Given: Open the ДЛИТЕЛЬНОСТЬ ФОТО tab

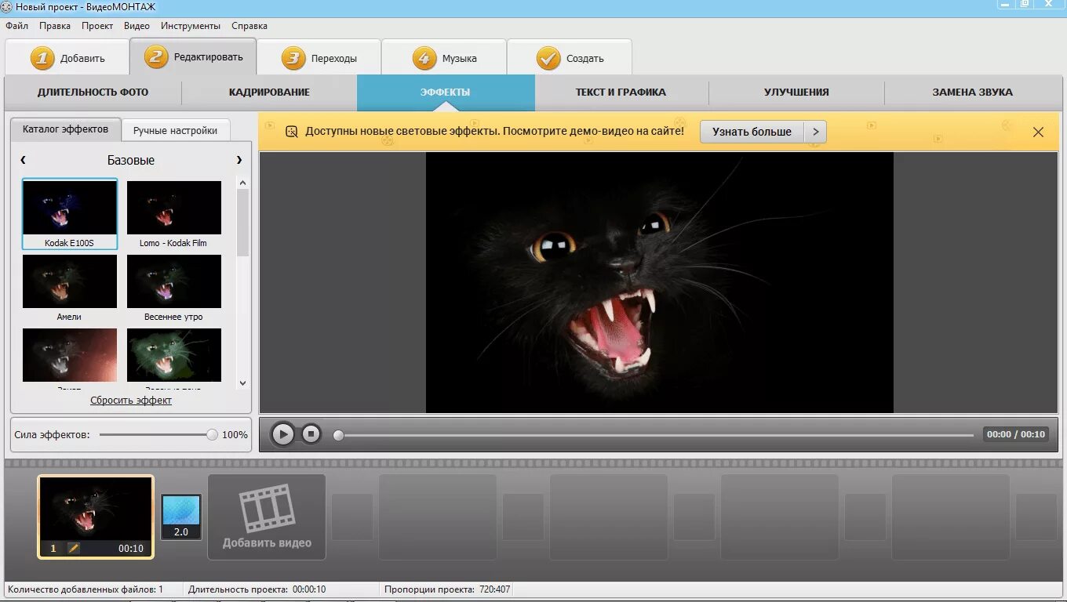Looking at the screenshot, I should (x=93, y=92).
